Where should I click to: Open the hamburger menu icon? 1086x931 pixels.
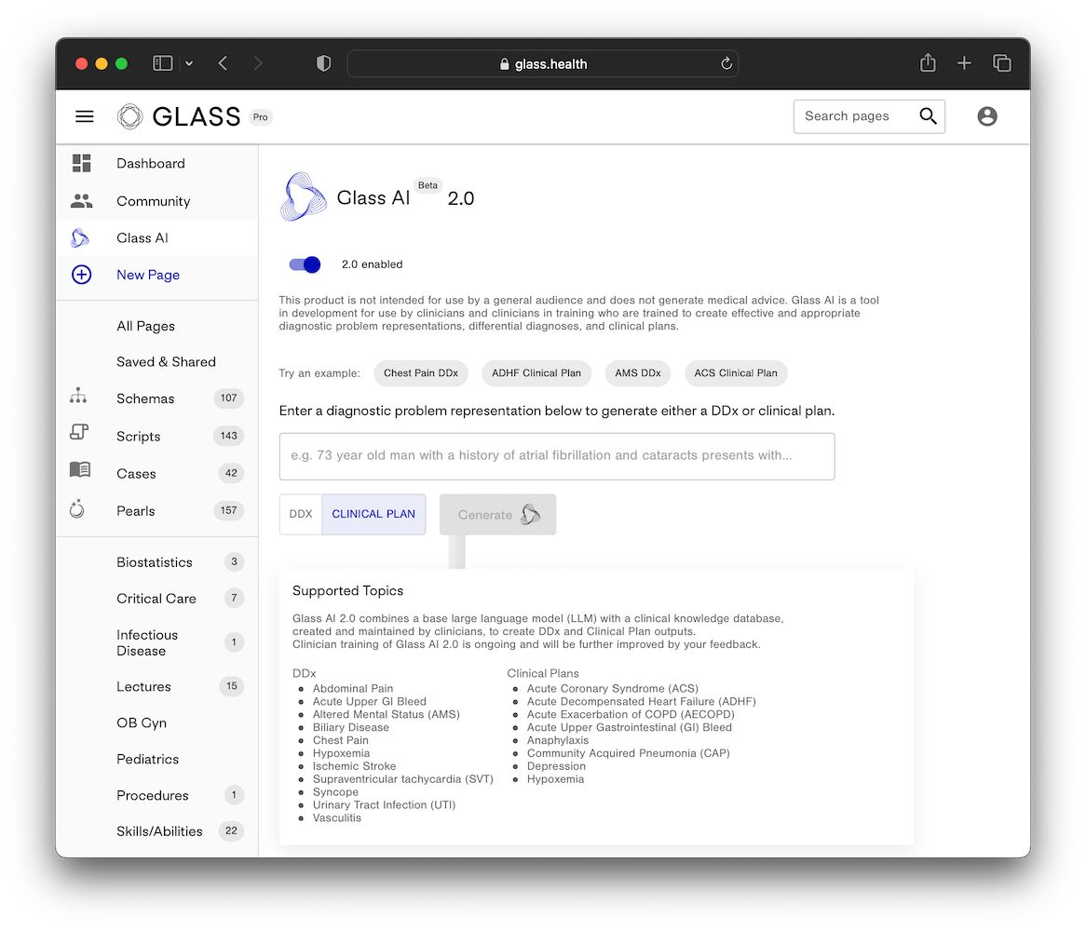pyautogui.click(x=85, y=116)
